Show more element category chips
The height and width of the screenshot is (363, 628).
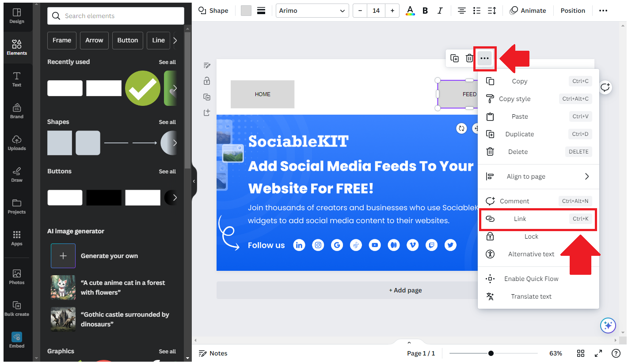pos(175,40)
